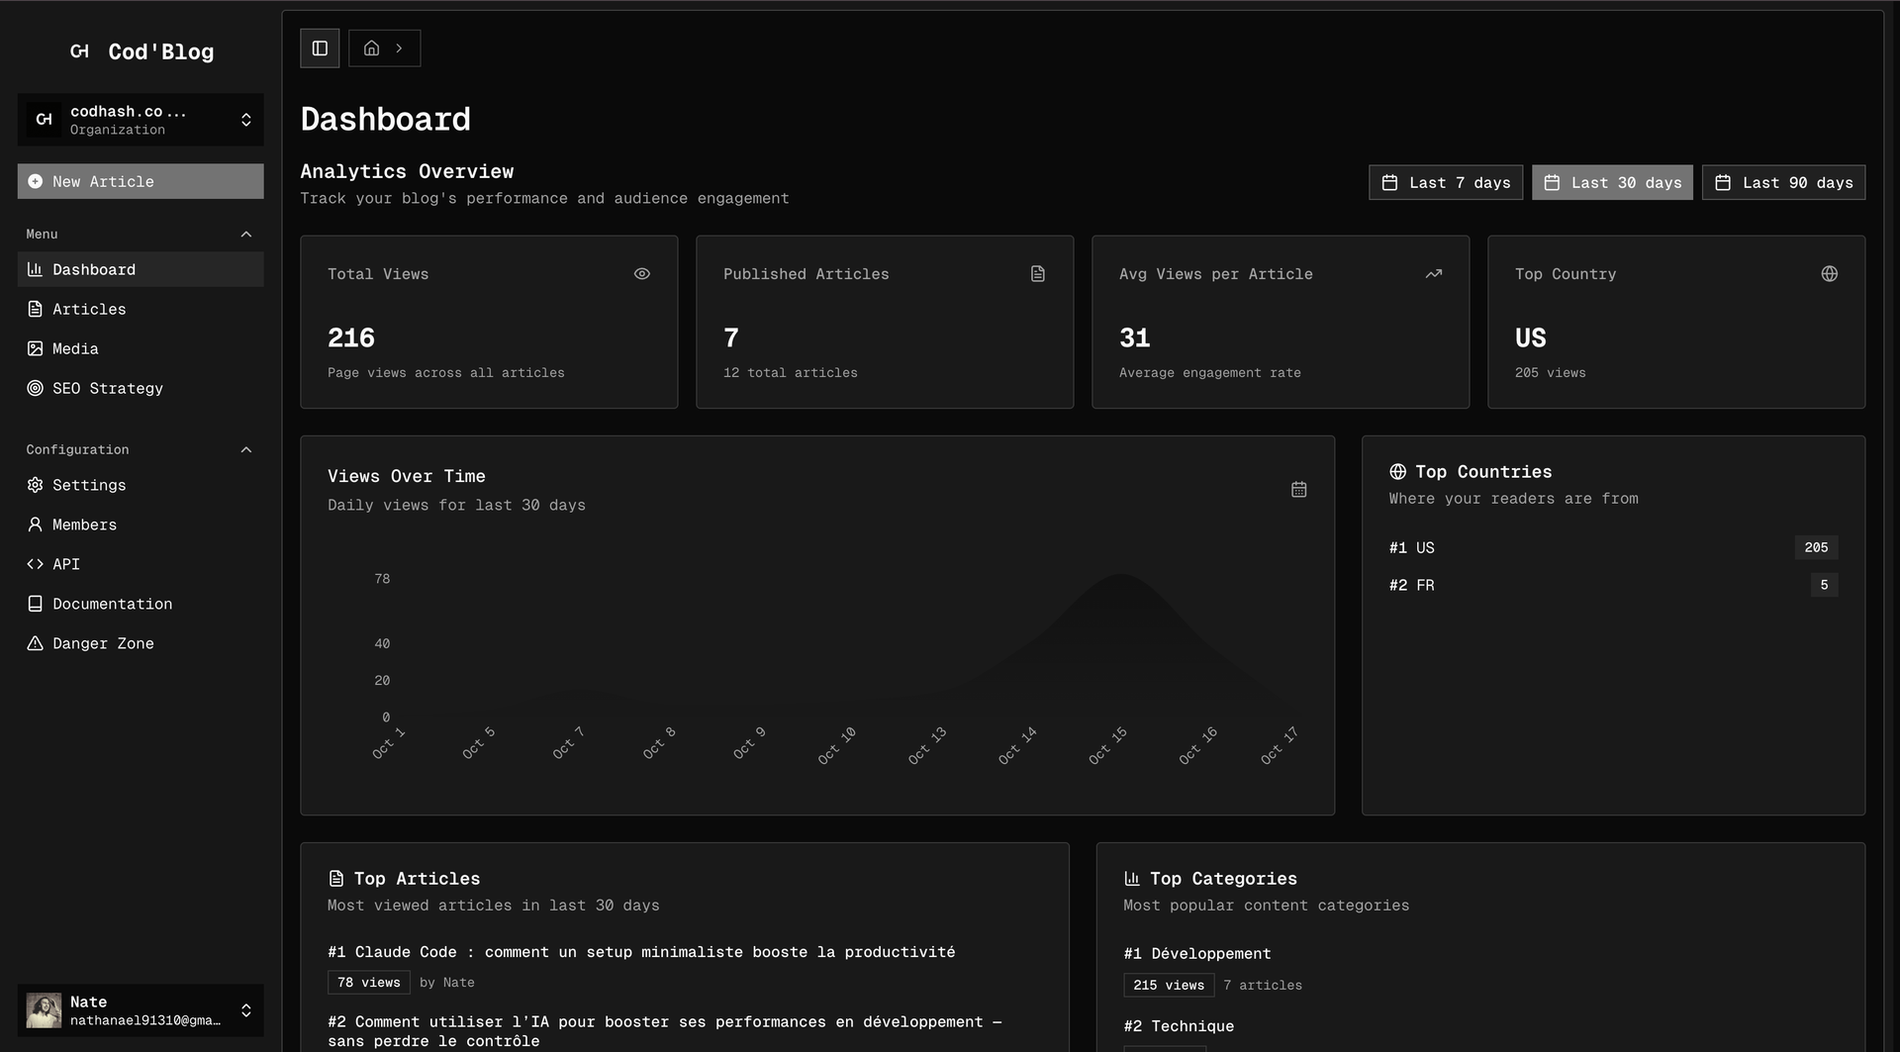This screenshot has width=1900, height=1052.
Task: Click the Cod'Blog logo
Action: [142, 51]
